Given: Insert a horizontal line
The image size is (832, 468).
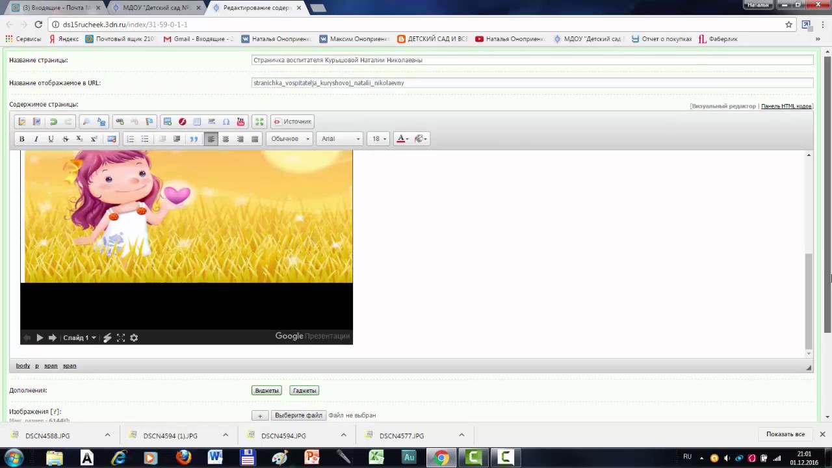Looking at the screenshot, I should point(212,122).
